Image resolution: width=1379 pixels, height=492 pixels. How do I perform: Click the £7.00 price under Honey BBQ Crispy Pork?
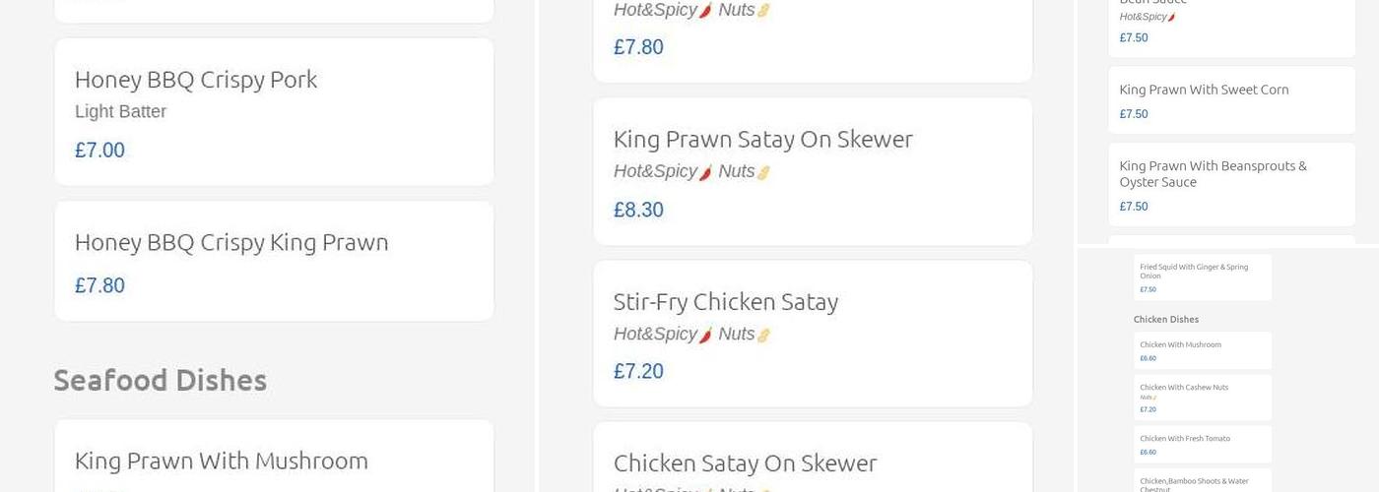[99, 151]
